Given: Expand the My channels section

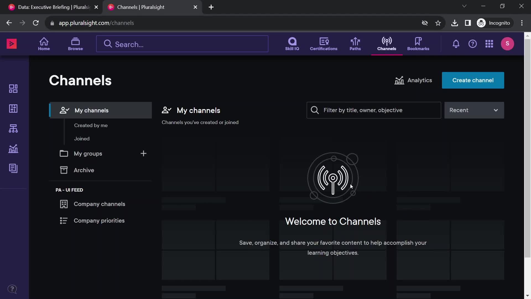Looking at the screenshot, I should click(x=101, y=110).
